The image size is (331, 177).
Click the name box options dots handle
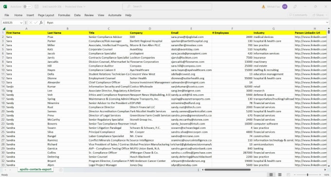pyautogui.click(x=25, y=22)
